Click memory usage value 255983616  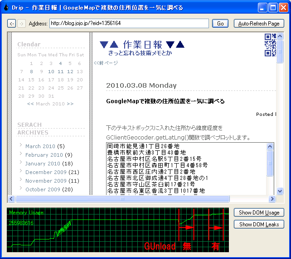coord(21,223)
